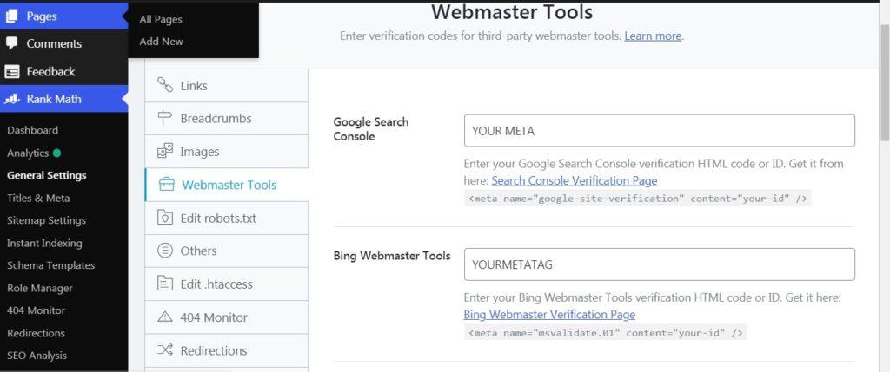Open Sitemap Settings
Viewport: 890px width, 372px height.
(47, 220)
